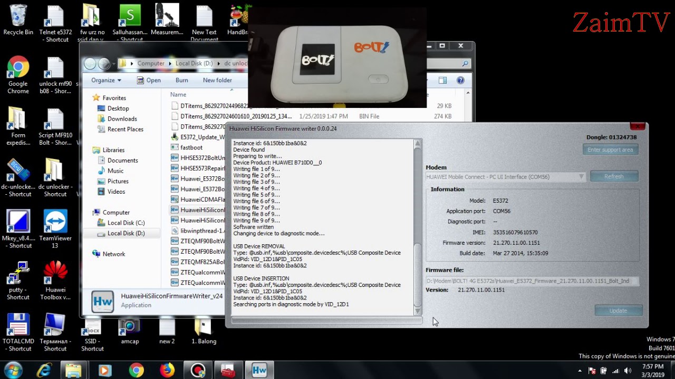Click the Help icon in Explorer

[460, 80]
